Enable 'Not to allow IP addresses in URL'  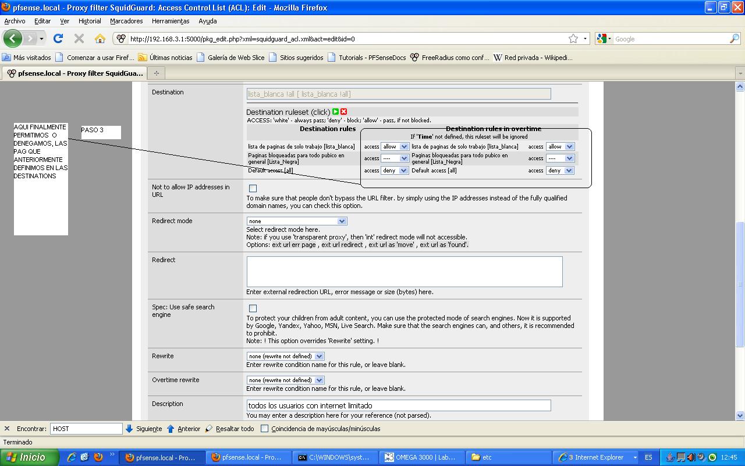coord(253,188)
